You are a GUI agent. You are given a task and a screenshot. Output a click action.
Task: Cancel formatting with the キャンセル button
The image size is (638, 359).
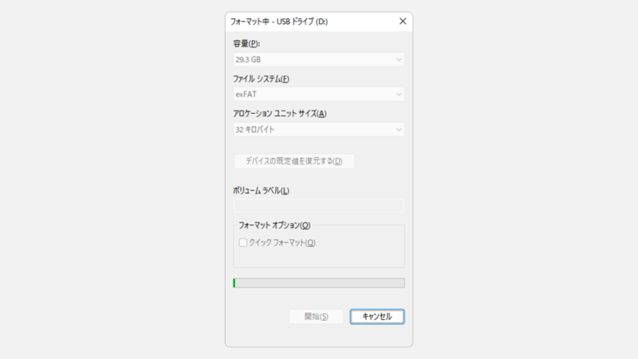tap(377, 317)
